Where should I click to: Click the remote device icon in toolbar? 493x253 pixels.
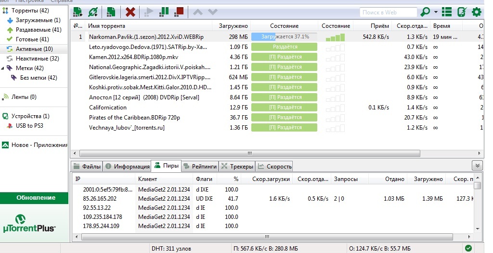[x=462, y=12]
